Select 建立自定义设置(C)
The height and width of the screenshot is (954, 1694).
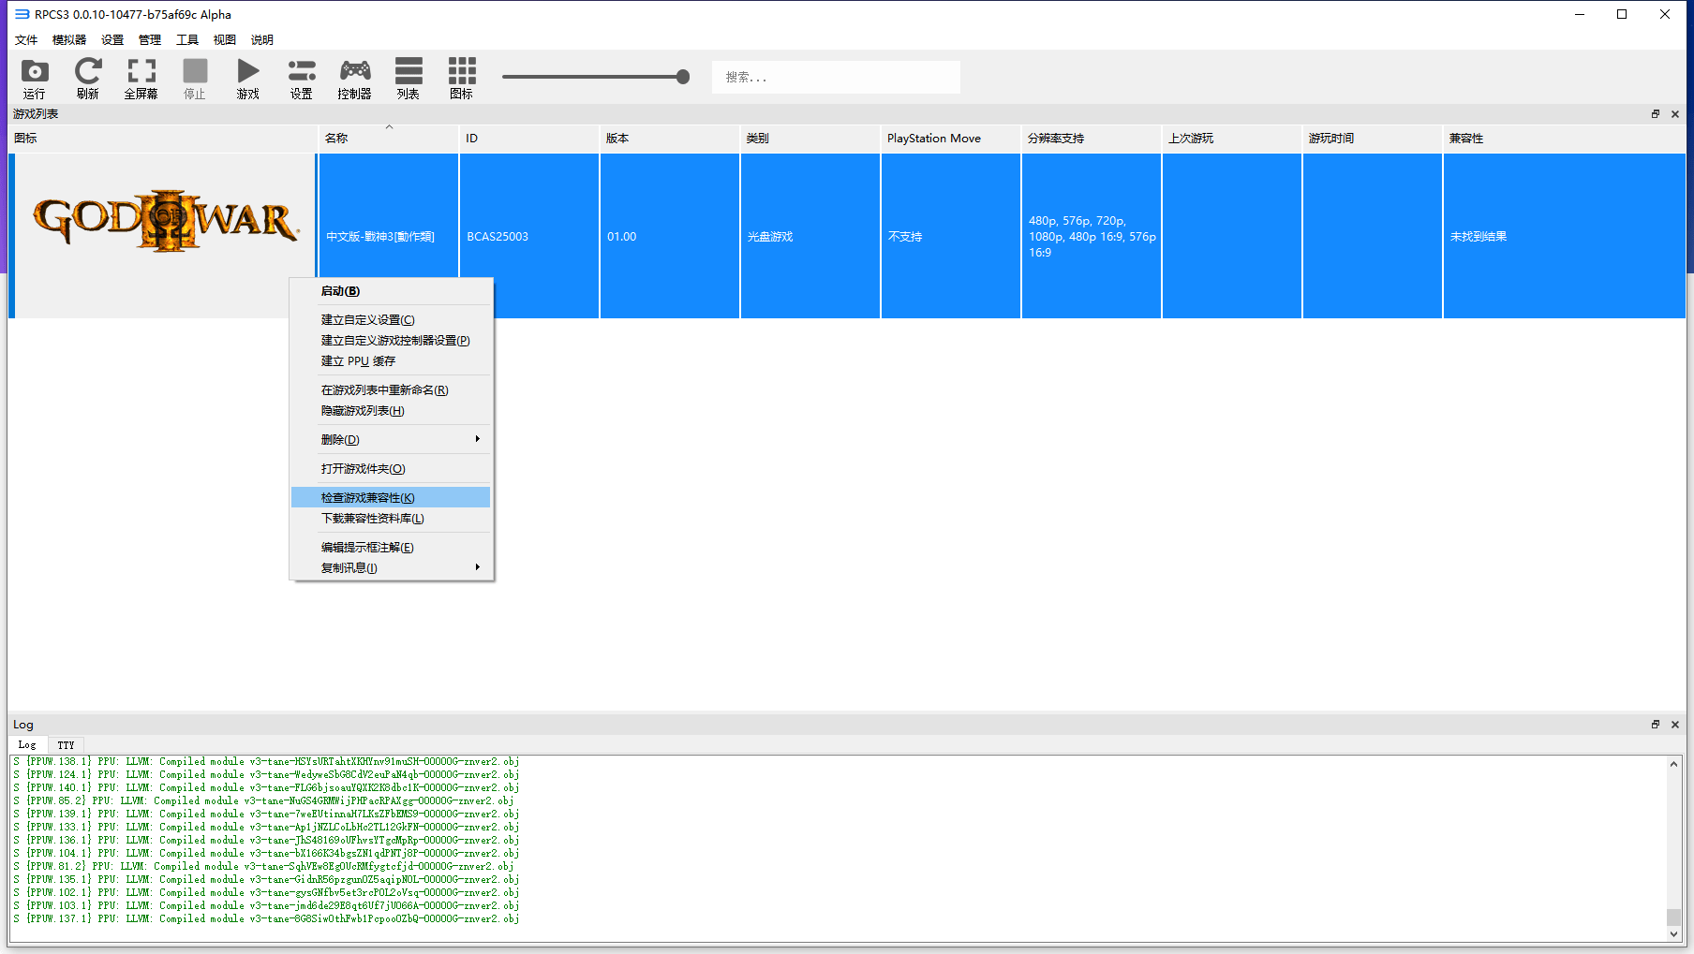tap(392, 320)
